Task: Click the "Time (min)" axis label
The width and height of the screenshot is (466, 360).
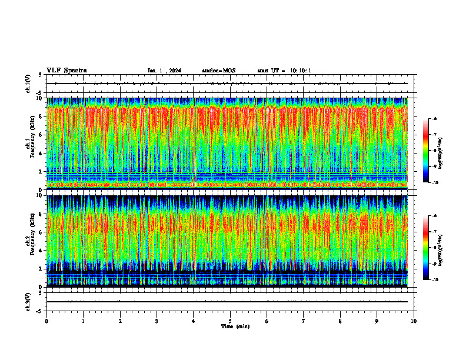Action: coord(235,326)
